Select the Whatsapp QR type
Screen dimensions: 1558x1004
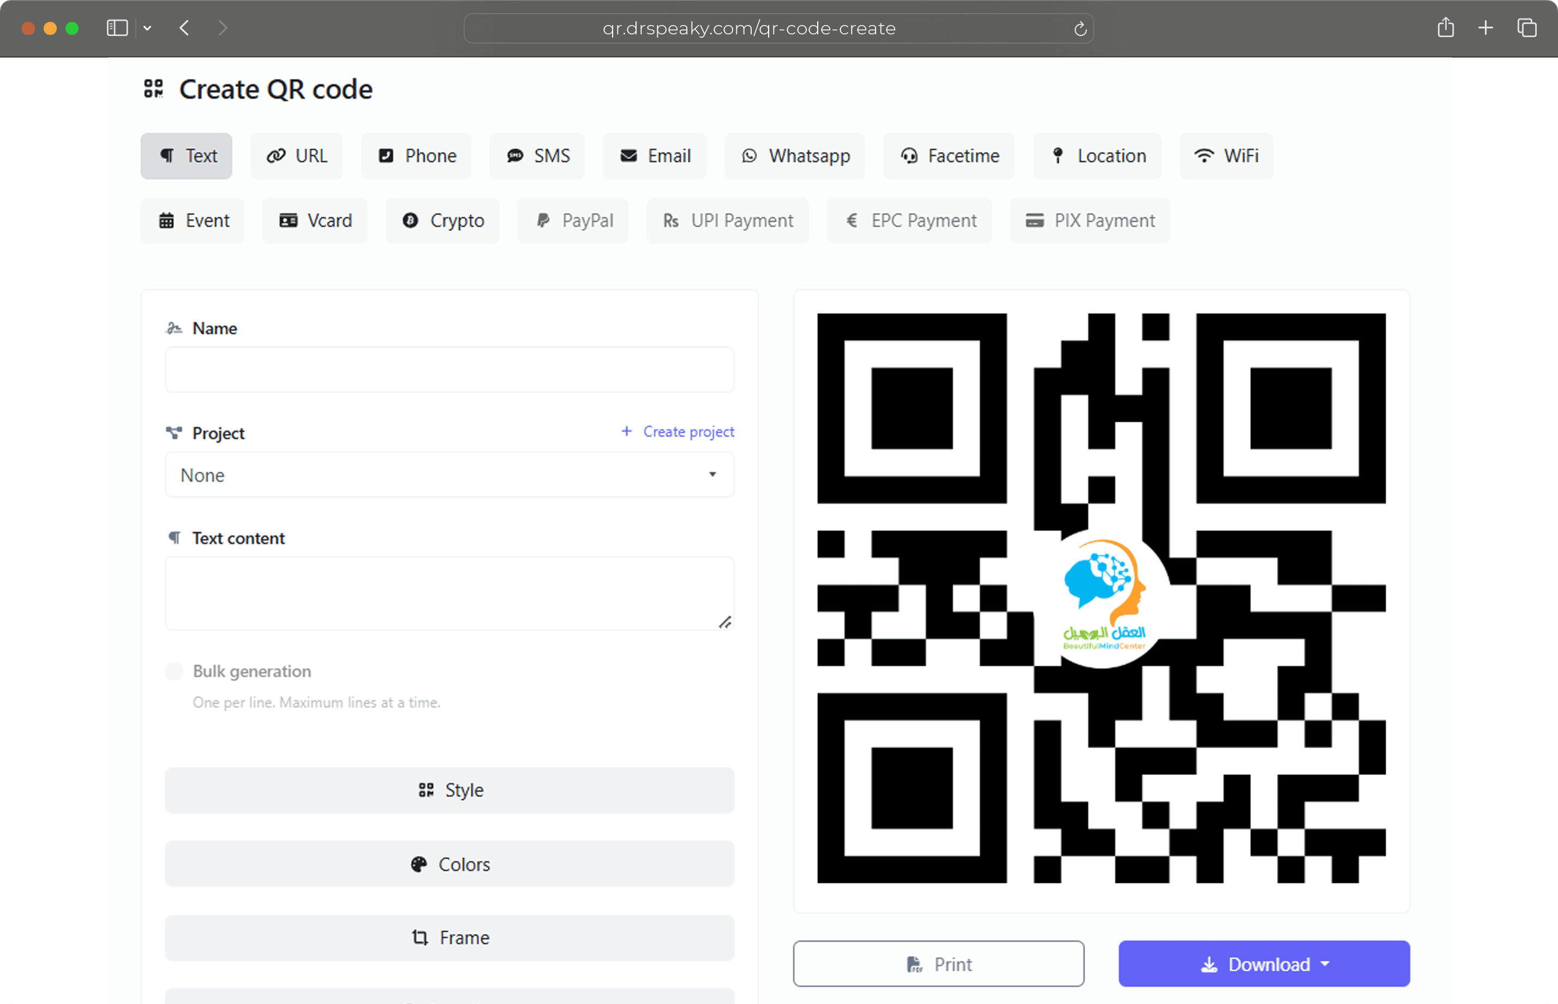(795, 156)
